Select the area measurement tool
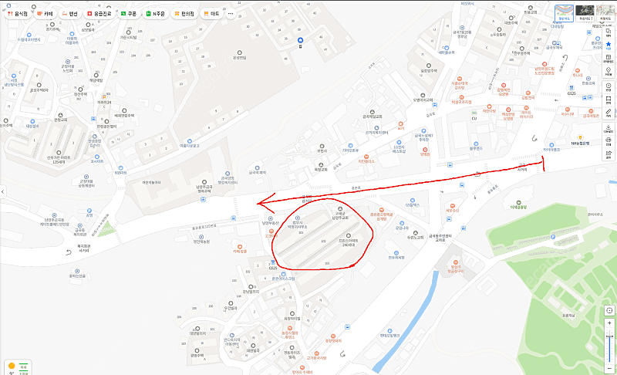The width and height of the screenshot is (617, 375). point(609,100)
